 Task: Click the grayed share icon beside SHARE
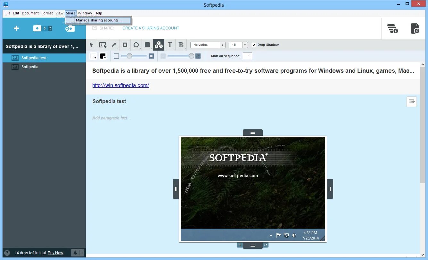(x=95, y=28)
